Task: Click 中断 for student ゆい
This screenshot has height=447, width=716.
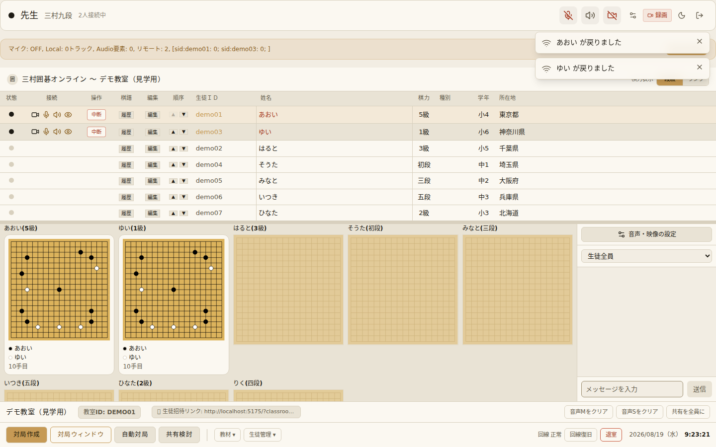Action: [x=96, y=132]
